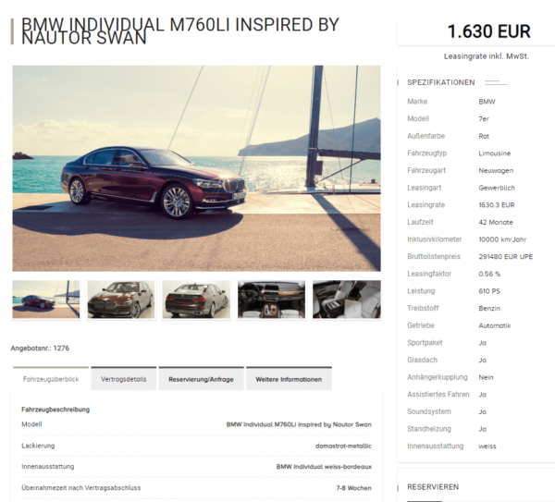
Task: Click the '10000 km/Jahr' value
Action: [x=502, y=239]
